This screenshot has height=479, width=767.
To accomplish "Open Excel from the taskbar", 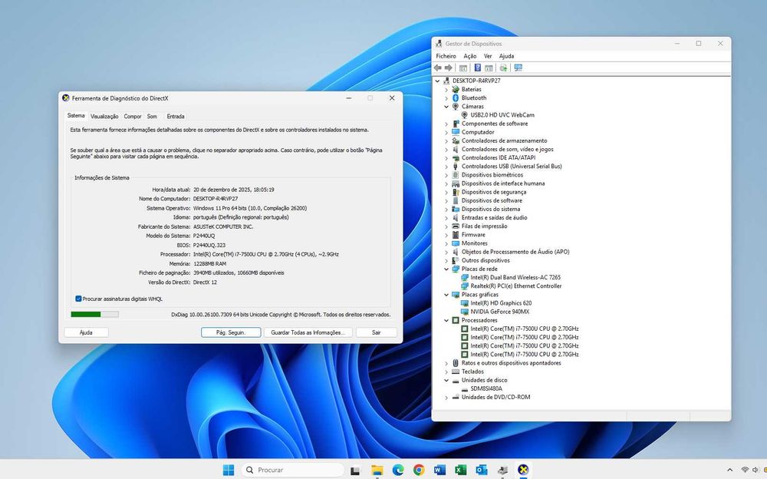I will (460, 470).
